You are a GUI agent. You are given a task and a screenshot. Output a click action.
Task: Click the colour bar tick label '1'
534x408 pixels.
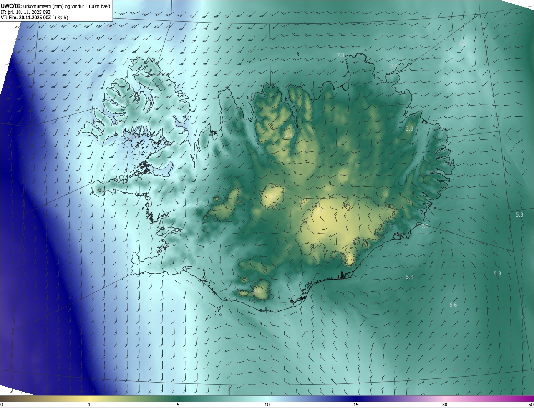pos(89,405)
